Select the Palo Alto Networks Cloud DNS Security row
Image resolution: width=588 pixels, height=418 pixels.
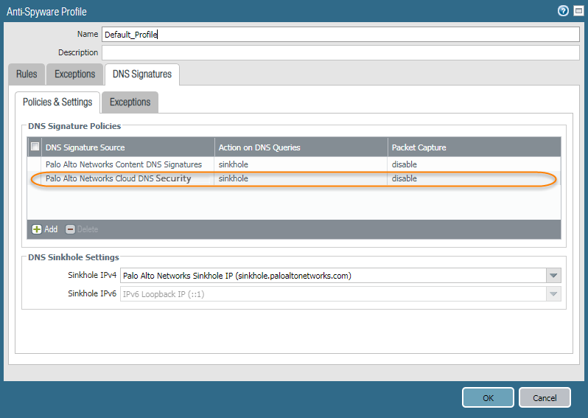tap(118, 178)
